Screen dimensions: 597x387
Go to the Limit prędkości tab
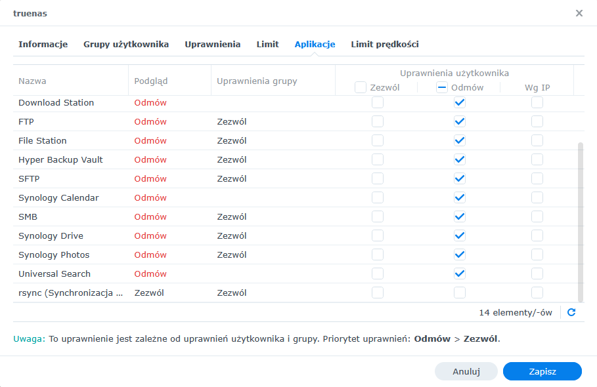[385, 45]
